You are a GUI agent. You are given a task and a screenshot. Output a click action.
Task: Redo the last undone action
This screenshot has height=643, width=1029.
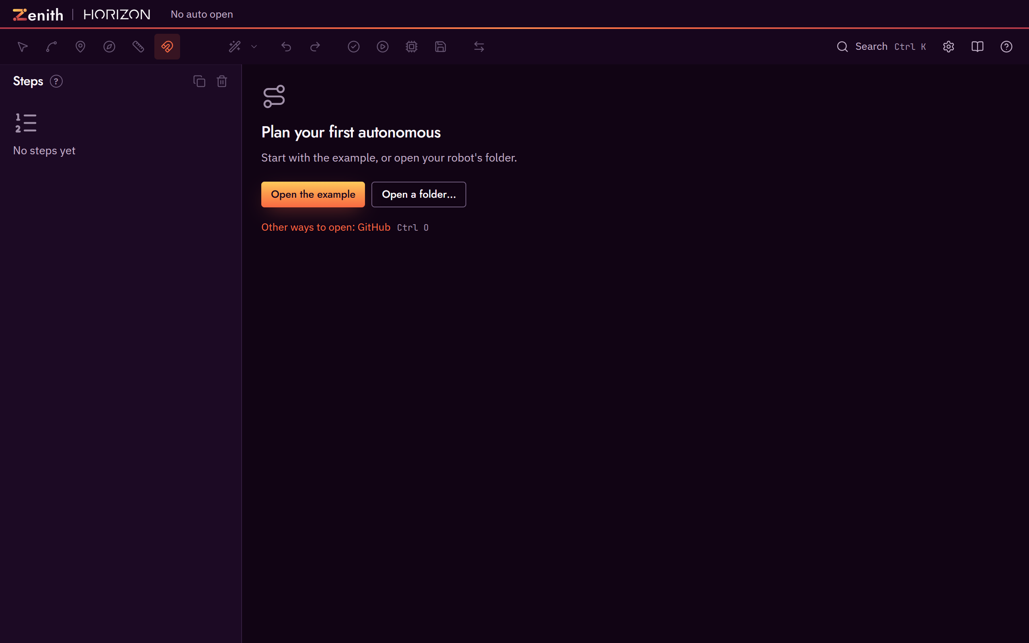point(315,47)
